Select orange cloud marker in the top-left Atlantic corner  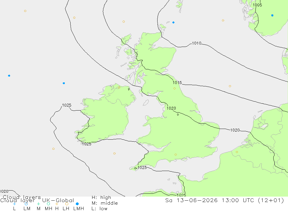pos(25,11)
